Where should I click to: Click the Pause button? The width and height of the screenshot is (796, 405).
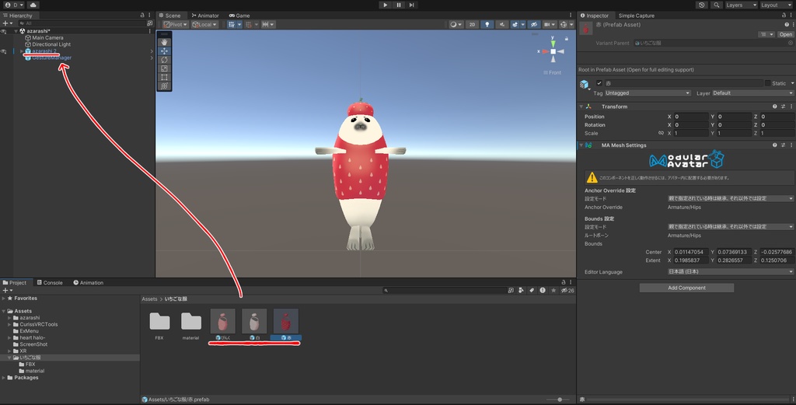pos(399,5)
